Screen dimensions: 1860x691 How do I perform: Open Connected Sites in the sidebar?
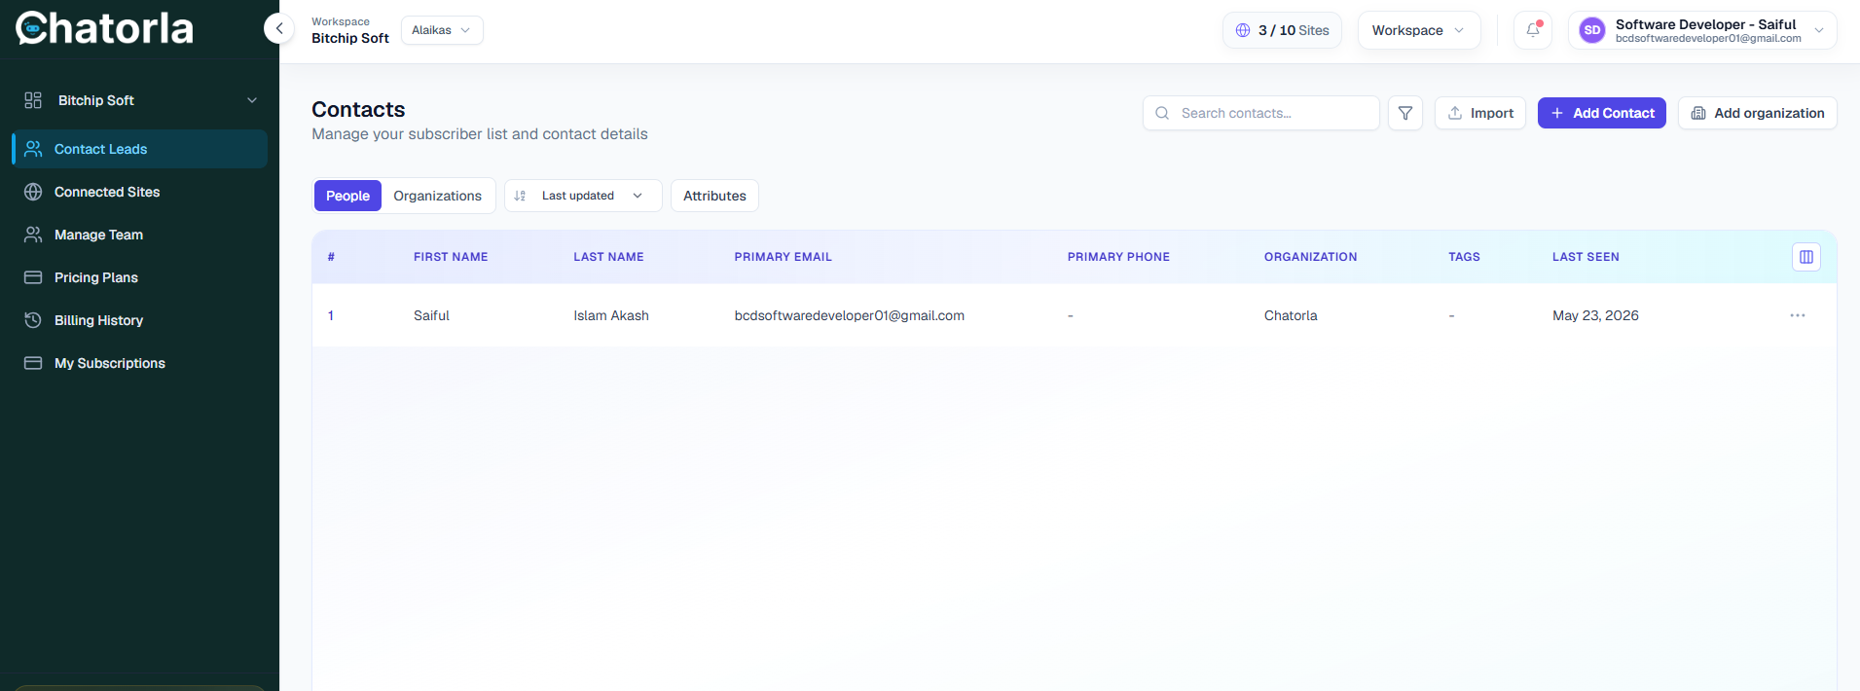click(139, 192)
